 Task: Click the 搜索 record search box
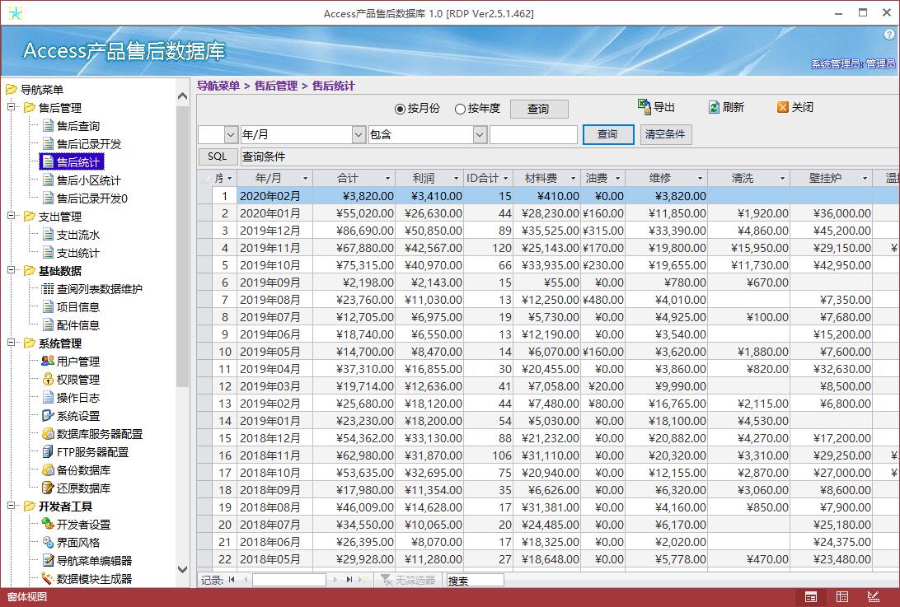476,581
